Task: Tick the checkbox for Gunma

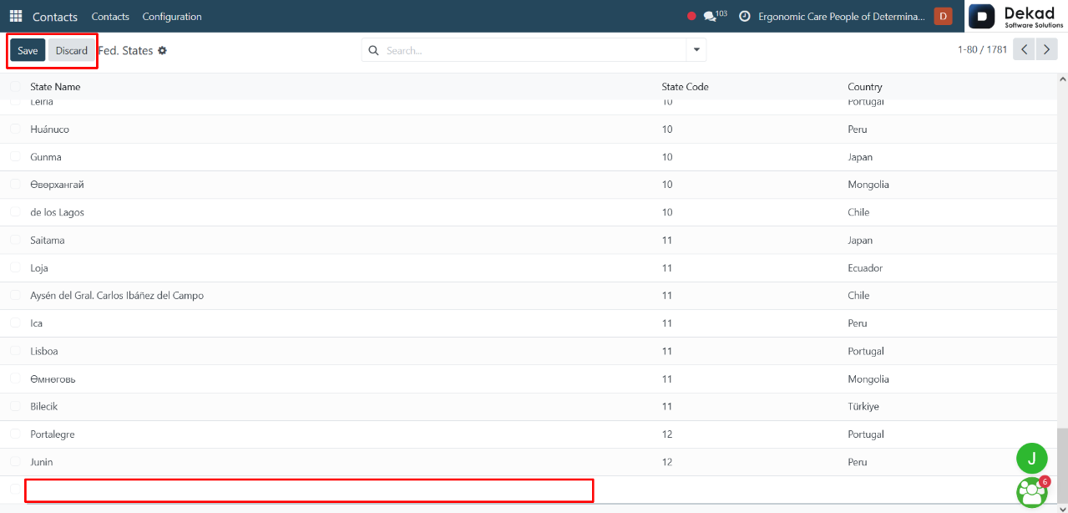Action: point(15,156)
